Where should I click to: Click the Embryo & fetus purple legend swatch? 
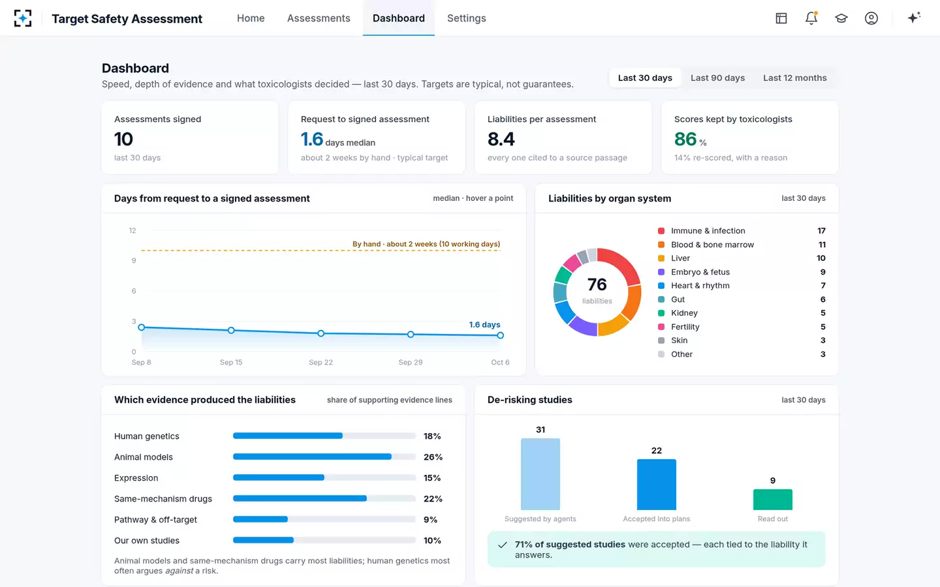[x=661, y=272]
